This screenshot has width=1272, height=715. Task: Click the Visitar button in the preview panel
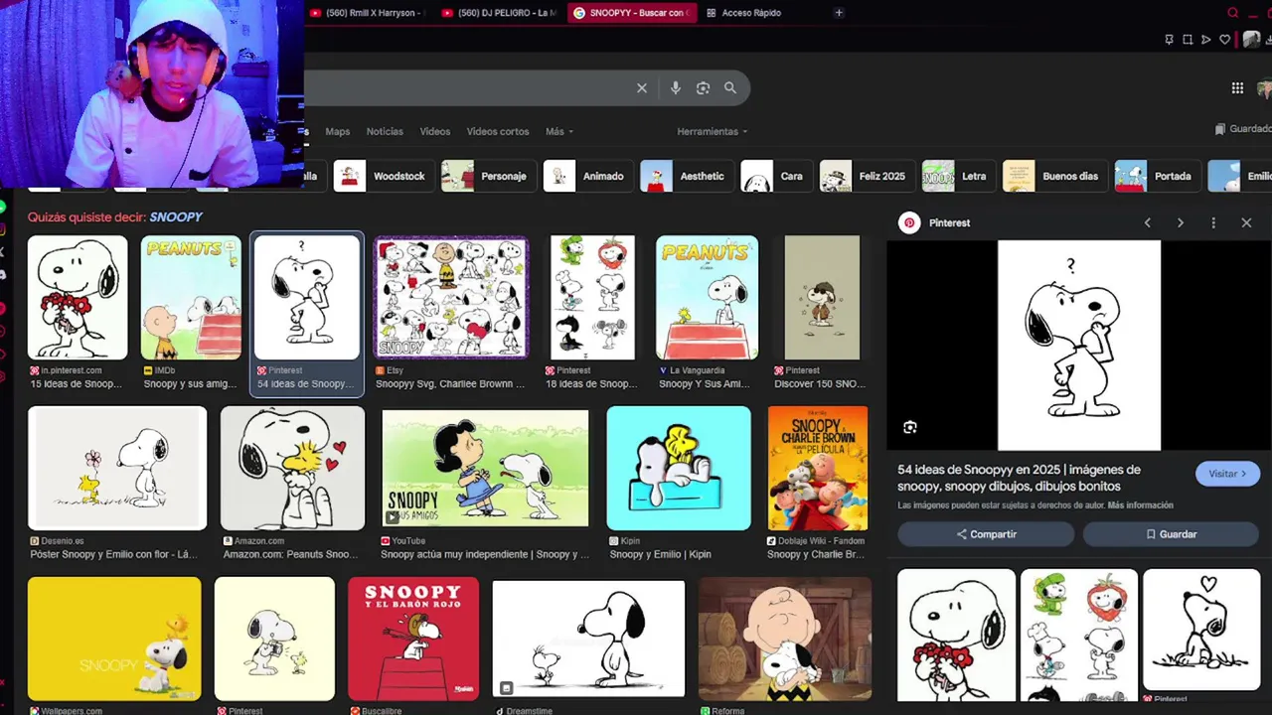tap(1227, 474)
